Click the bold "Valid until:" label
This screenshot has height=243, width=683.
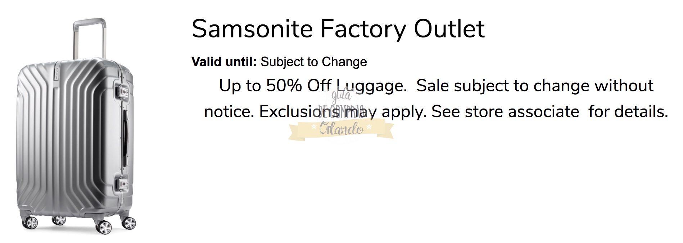tap(224, 62)
